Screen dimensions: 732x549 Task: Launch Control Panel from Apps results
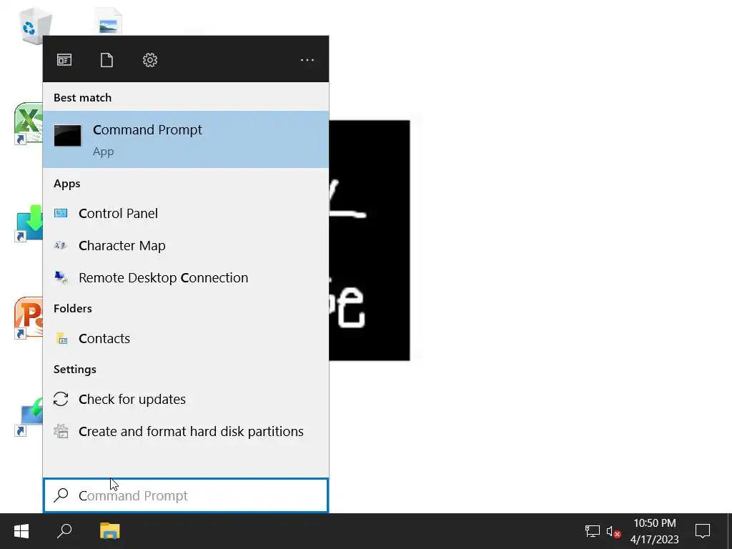[186, 213]
